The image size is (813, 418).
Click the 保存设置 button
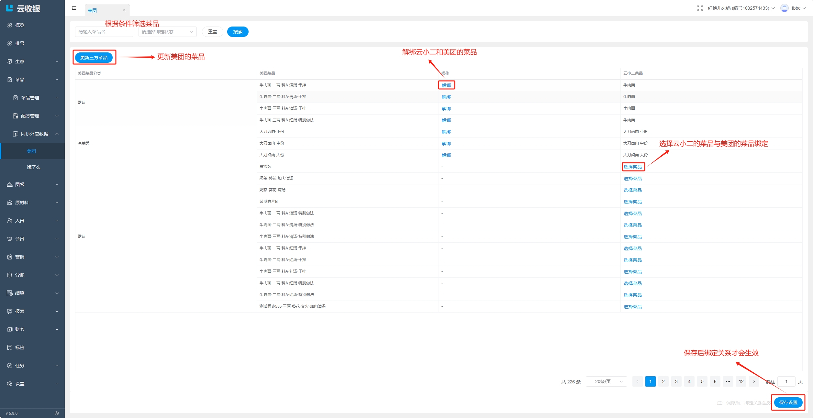788,402
